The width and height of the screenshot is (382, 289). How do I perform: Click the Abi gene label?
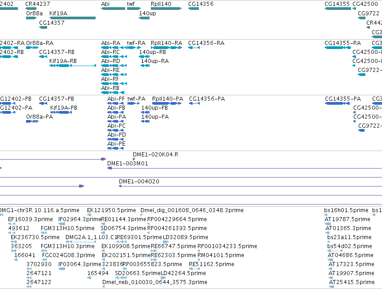[x=105, y=4]
